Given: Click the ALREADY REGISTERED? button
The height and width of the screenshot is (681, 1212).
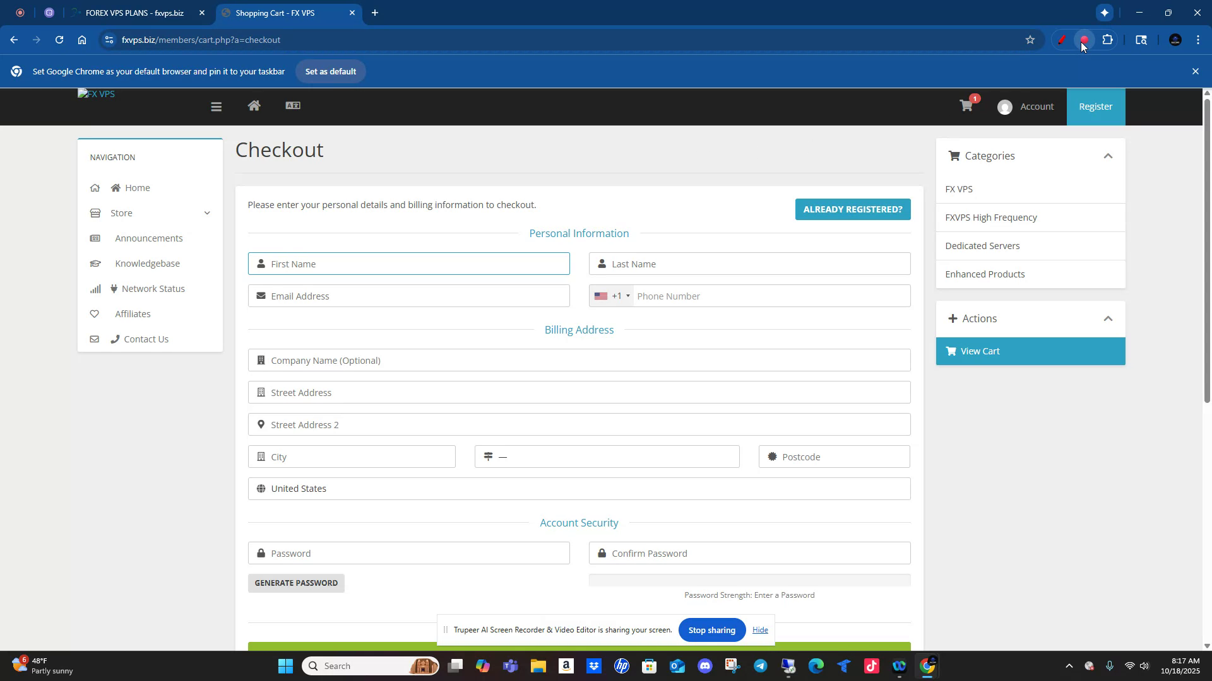Looking at the screenshot, I should point(852,209).
